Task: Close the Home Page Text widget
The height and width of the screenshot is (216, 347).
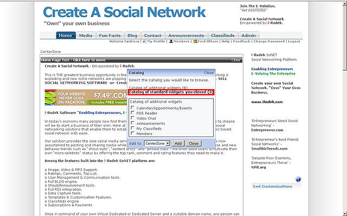Action: (236, 60)
